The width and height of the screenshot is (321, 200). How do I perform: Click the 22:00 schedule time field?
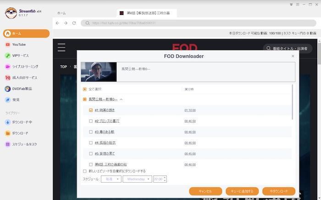click(158, 179)
